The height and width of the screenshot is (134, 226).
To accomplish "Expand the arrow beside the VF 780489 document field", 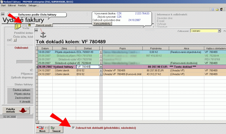I will (x=101, y=67).
